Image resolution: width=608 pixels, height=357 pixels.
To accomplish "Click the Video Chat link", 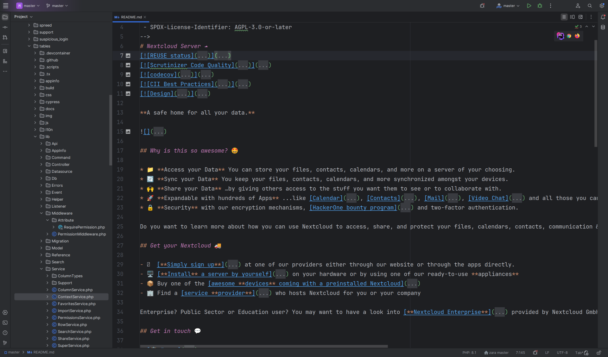I will pyautogui.click(x=488, y=198).
